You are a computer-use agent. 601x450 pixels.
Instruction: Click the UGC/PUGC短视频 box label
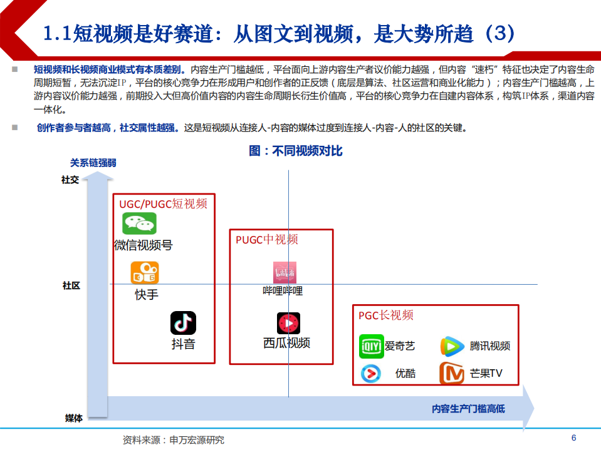point(165,202)
